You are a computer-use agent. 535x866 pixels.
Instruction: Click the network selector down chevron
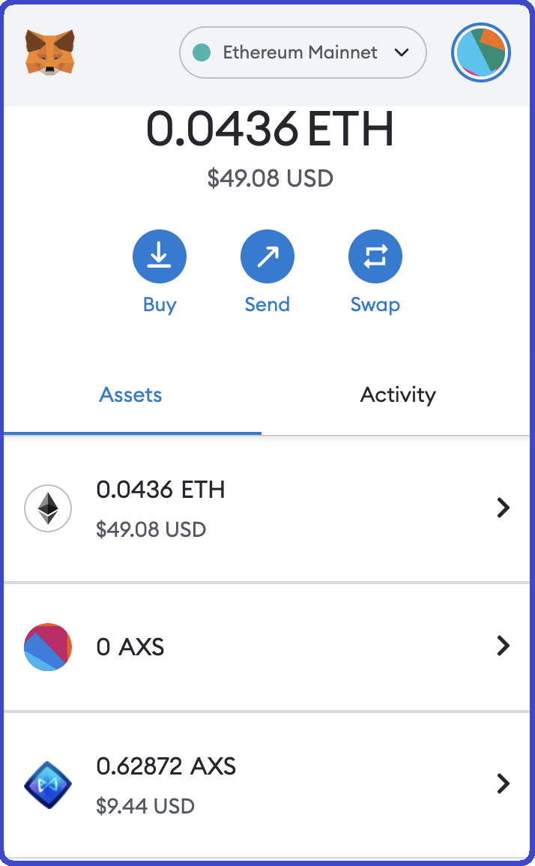coord(402,52)
